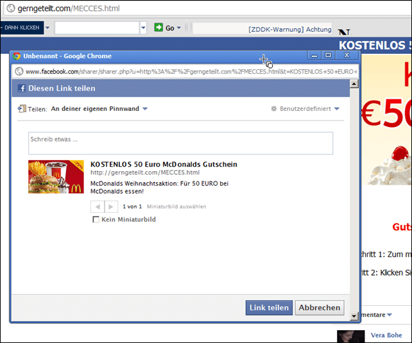The height and width of the screenshot is (343, 412).
Task: Select previous thumbnail arrow
Action: (x=98, y=207)
